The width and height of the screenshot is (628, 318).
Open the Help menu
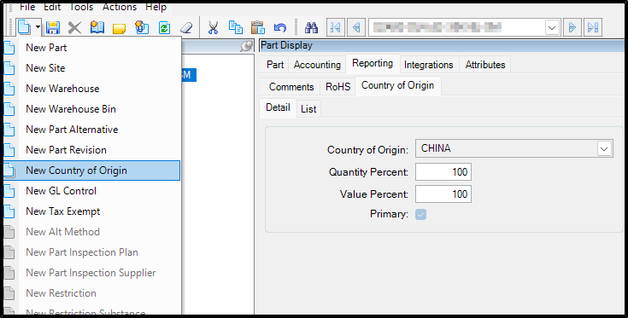(156, 7)
